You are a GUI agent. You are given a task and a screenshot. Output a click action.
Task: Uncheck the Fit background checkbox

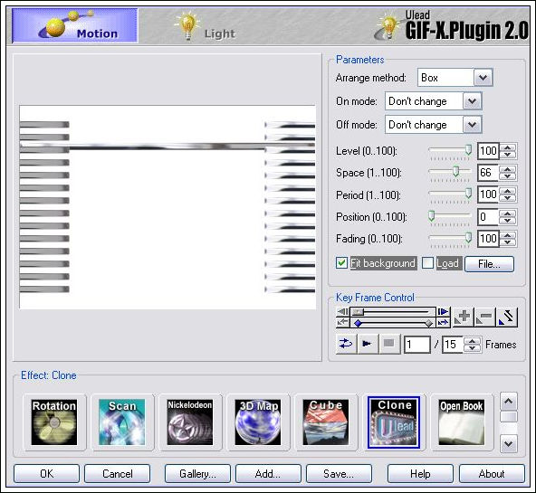coord(341,263)
